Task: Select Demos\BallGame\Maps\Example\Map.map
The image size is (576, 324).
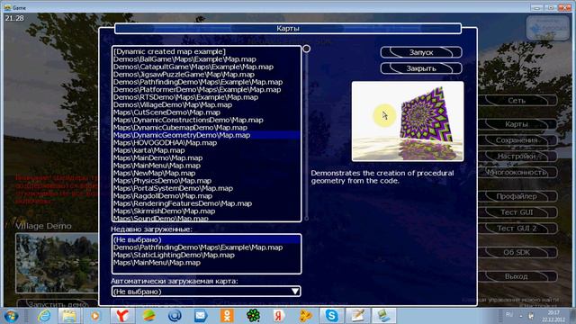Action: click(206, 59)
